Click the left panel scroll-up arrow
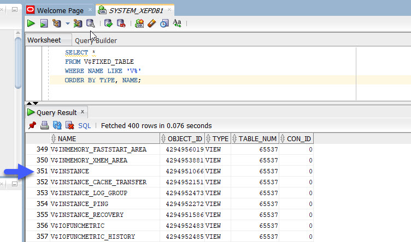This screenshot has width=411, height=242. pyautogui.click(x=18, y=33)
